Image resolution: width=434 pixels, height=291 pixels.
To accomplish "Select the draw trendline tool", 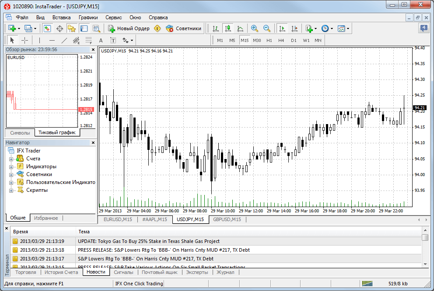I will [x=64, y=40].
